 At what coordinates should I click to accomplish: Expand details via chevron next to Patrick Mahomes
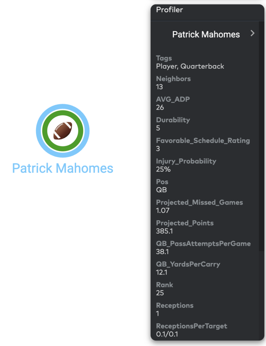(252, 33)
